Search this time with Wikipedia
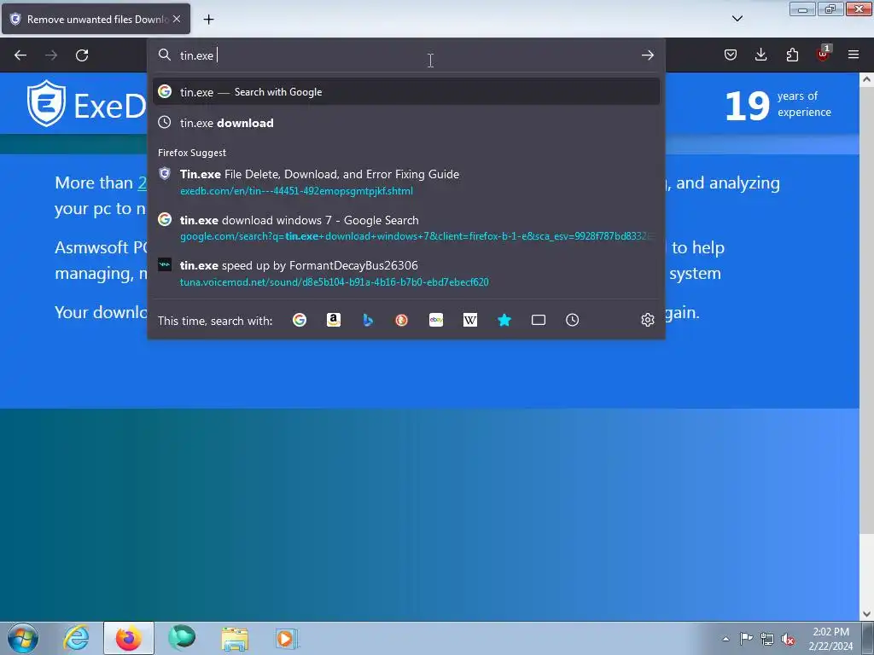The width and height of the screenshot is (874, 655). pos(470,320)
